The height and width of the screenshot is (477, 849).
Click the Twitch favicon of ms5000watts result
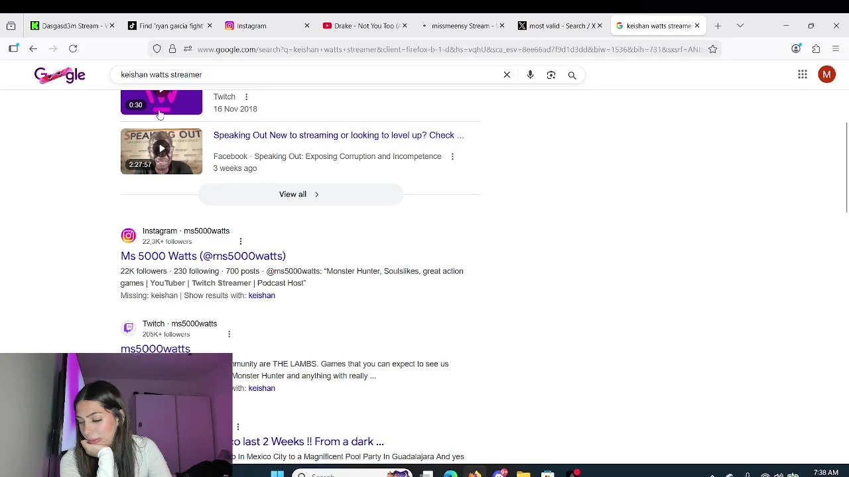(128, 329)
